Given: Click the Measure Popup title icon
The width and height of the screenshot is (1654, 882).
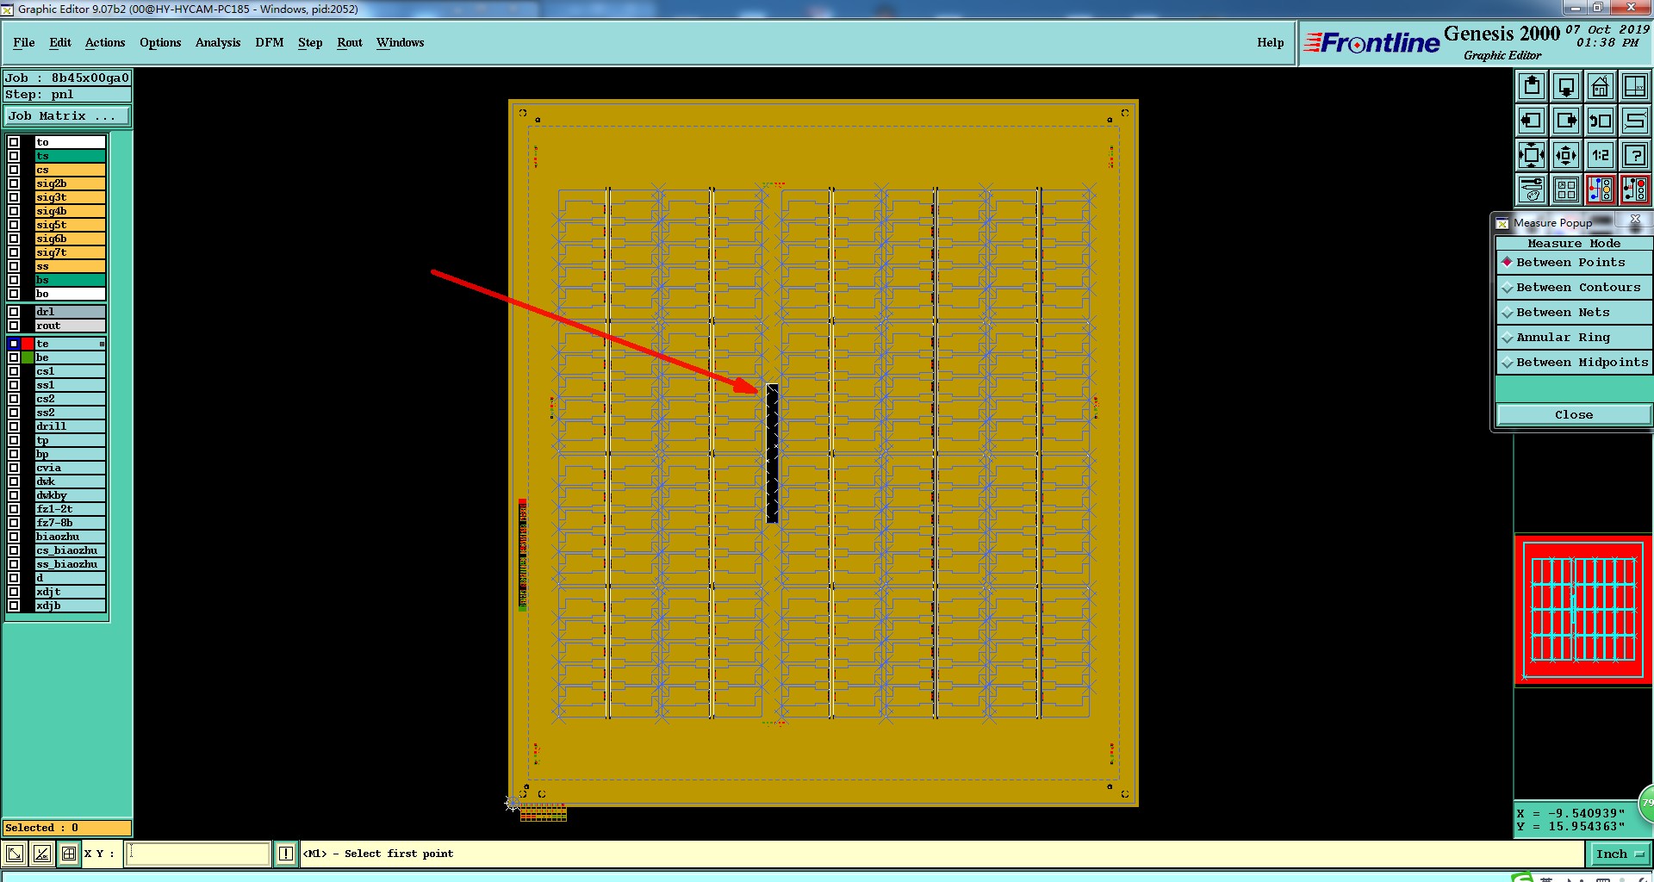Looking at the screenshot, I should [x=1502, y=223].
